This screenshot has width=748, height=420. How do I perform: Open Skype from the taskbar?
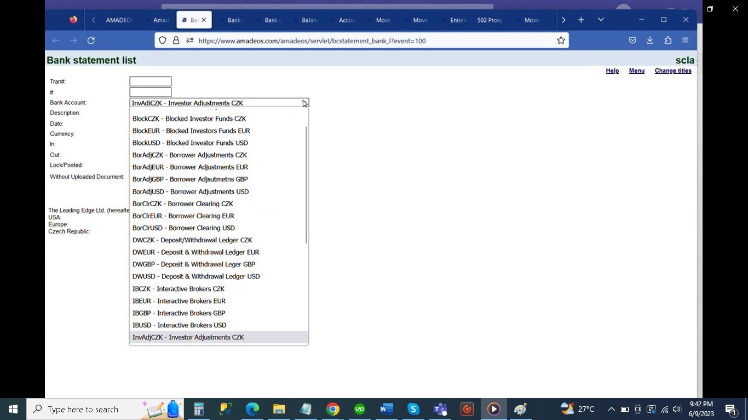413,409
